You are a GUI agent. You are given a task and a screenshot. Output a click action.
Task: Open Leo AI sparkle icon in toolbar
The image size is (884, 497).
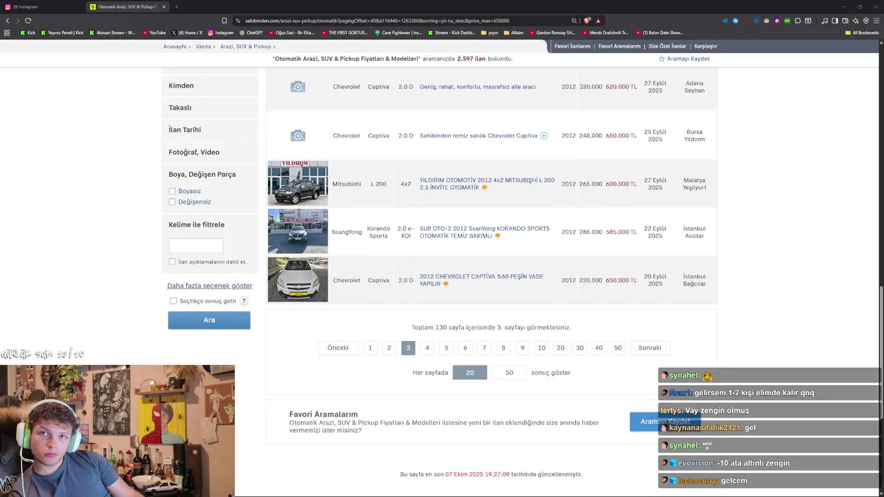(x=856, y=21)
